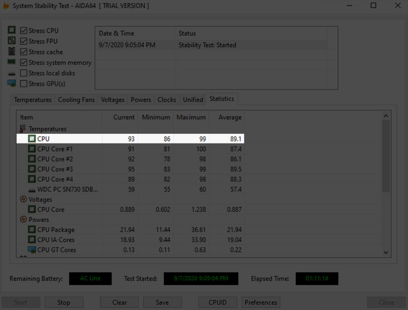Click the Current column header
This screenshot has height=310, width=408.
[120, 118]
